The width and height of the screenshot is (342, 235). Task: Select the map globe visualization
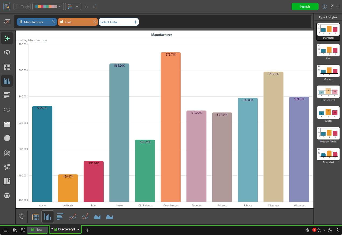click(x=7, y=195)
